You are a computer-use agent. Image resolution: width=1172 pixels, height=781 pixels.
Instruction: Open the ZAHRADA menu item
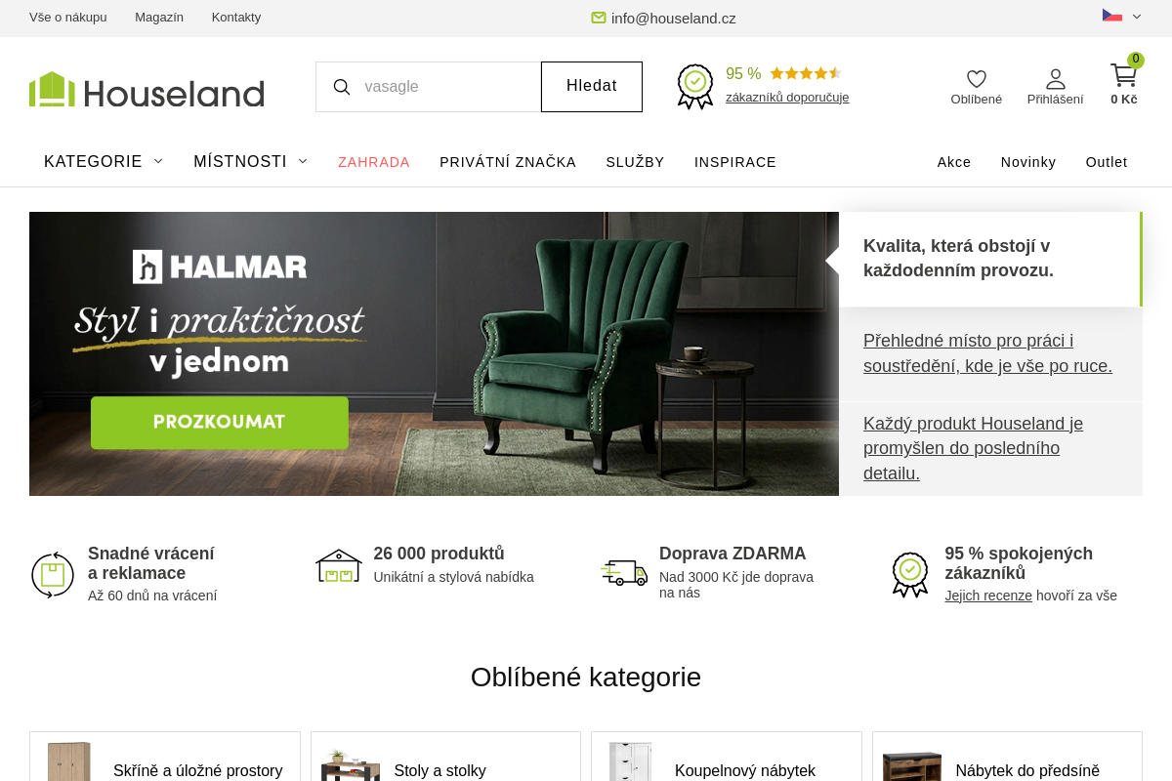[374, 162]
